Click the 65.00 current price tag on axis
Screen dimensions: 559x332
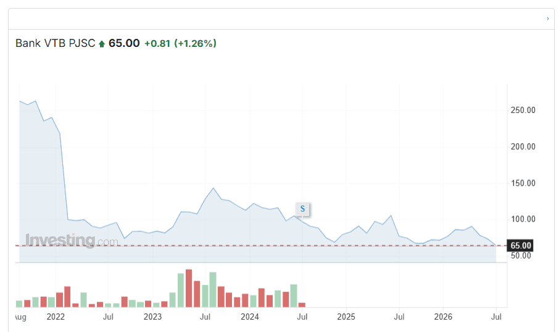pos(520,246)
